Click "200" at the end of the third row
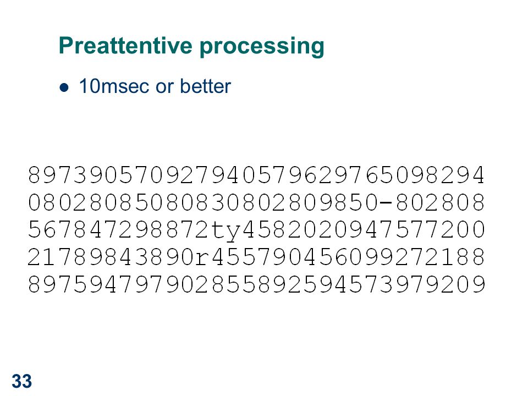This screenshot has width=528, height=396. (x=463, y=230)
